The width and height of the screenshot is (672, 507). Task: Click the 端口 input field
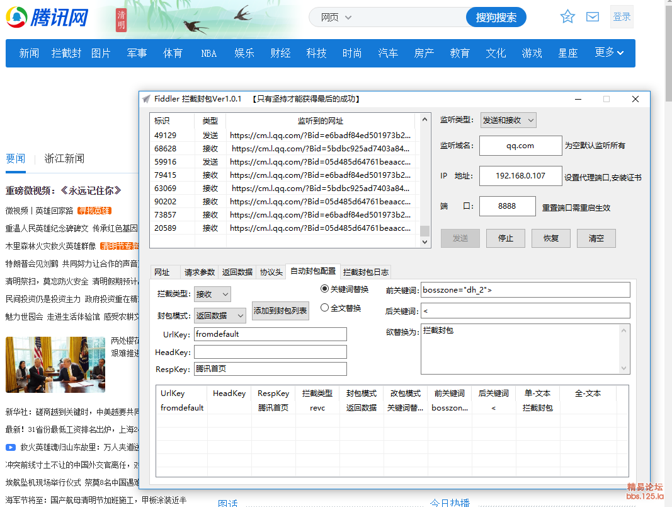tap(508, 206)
